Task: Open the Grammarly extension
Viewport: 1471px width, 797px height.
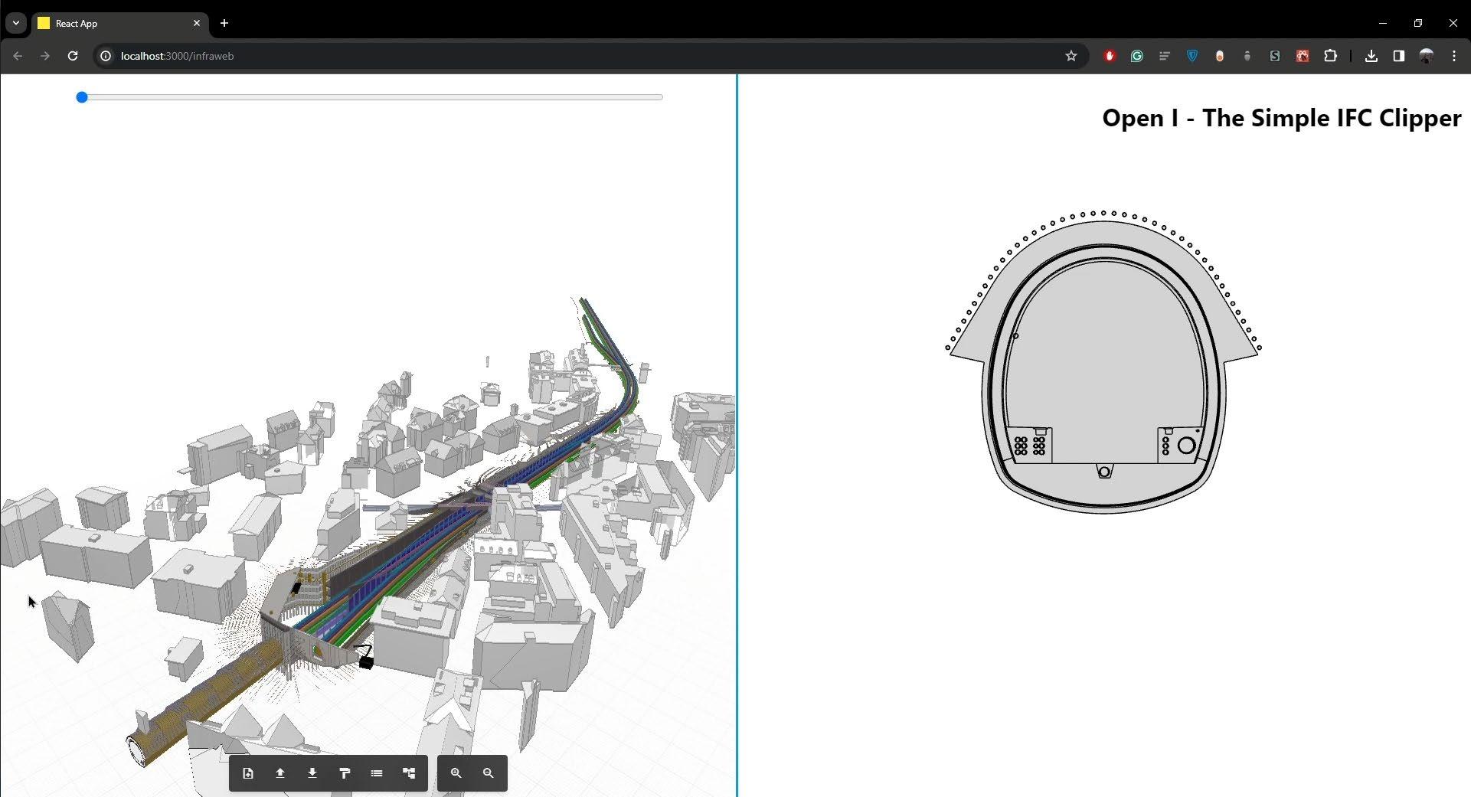Action: tap(1137, 56)
